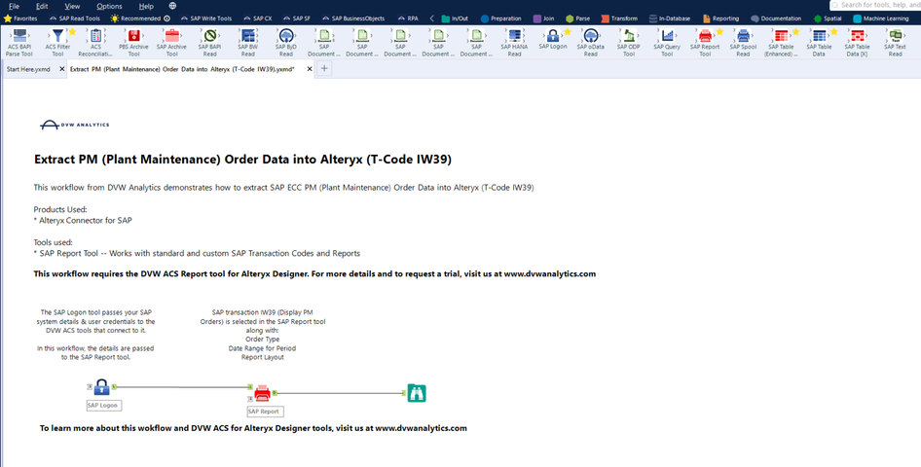Open the SAP Write Tools category
The width and height of the screenshot is (921, 467).
coord(207,18)
